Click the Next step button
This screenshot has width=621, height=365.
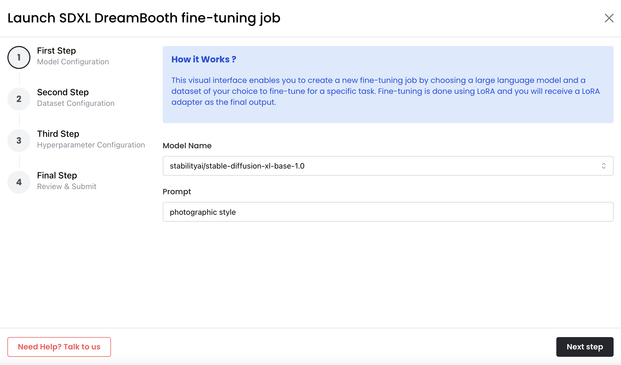(585, 347)
